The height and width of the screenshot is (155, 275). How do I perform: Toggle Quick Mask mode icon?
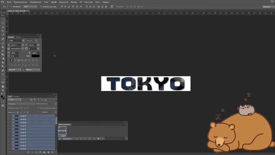pos(3,102)
